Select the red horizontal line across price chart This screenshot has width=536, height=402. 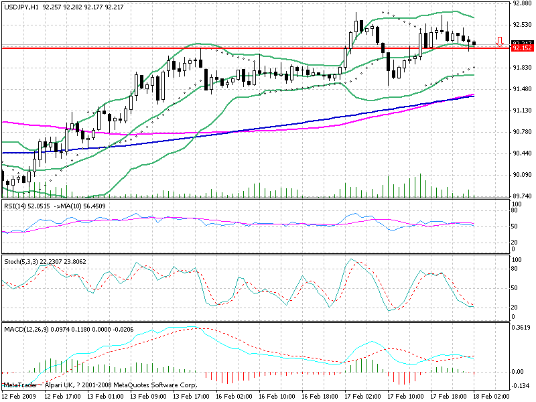tap(257, 48)
